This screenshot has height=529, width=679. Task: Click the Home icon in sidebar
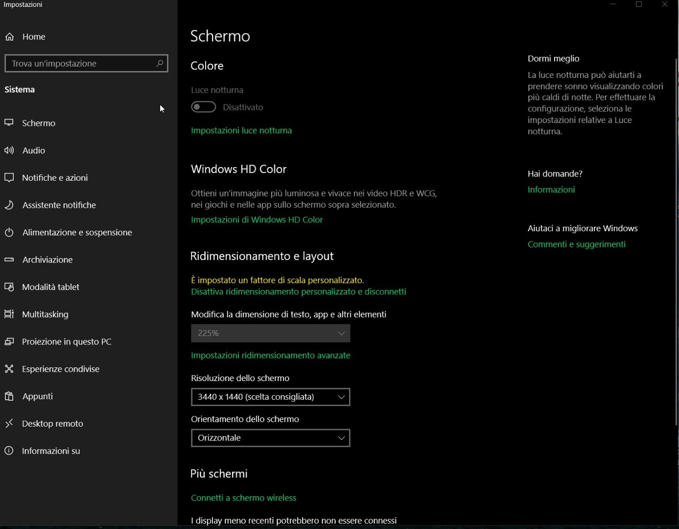point(10,37)
